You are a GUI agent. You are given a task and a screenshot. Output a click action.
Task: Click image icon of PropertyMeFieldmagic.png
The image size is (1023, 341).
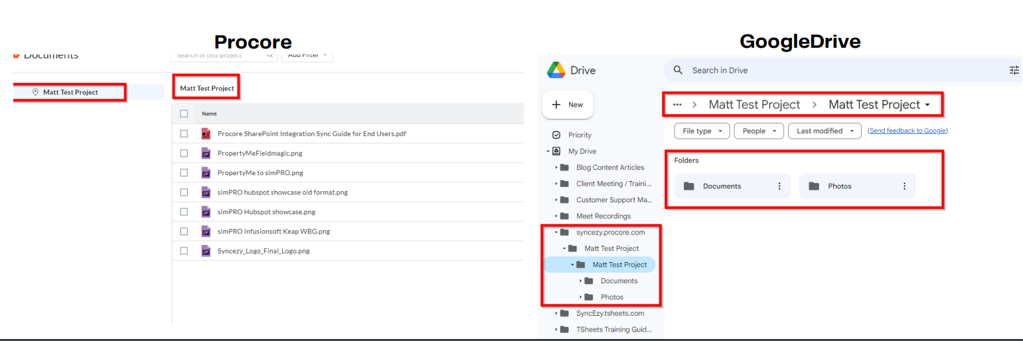[x=206, y=153]
